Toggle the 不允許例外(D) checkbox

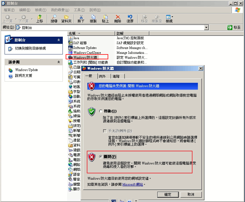[x=105, y=131]
